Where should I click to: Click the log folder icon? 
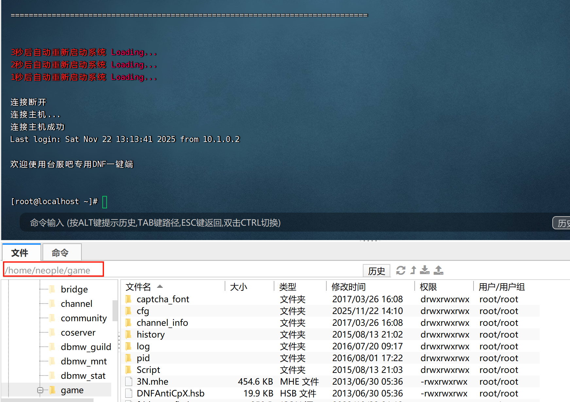tap(129, 346)
